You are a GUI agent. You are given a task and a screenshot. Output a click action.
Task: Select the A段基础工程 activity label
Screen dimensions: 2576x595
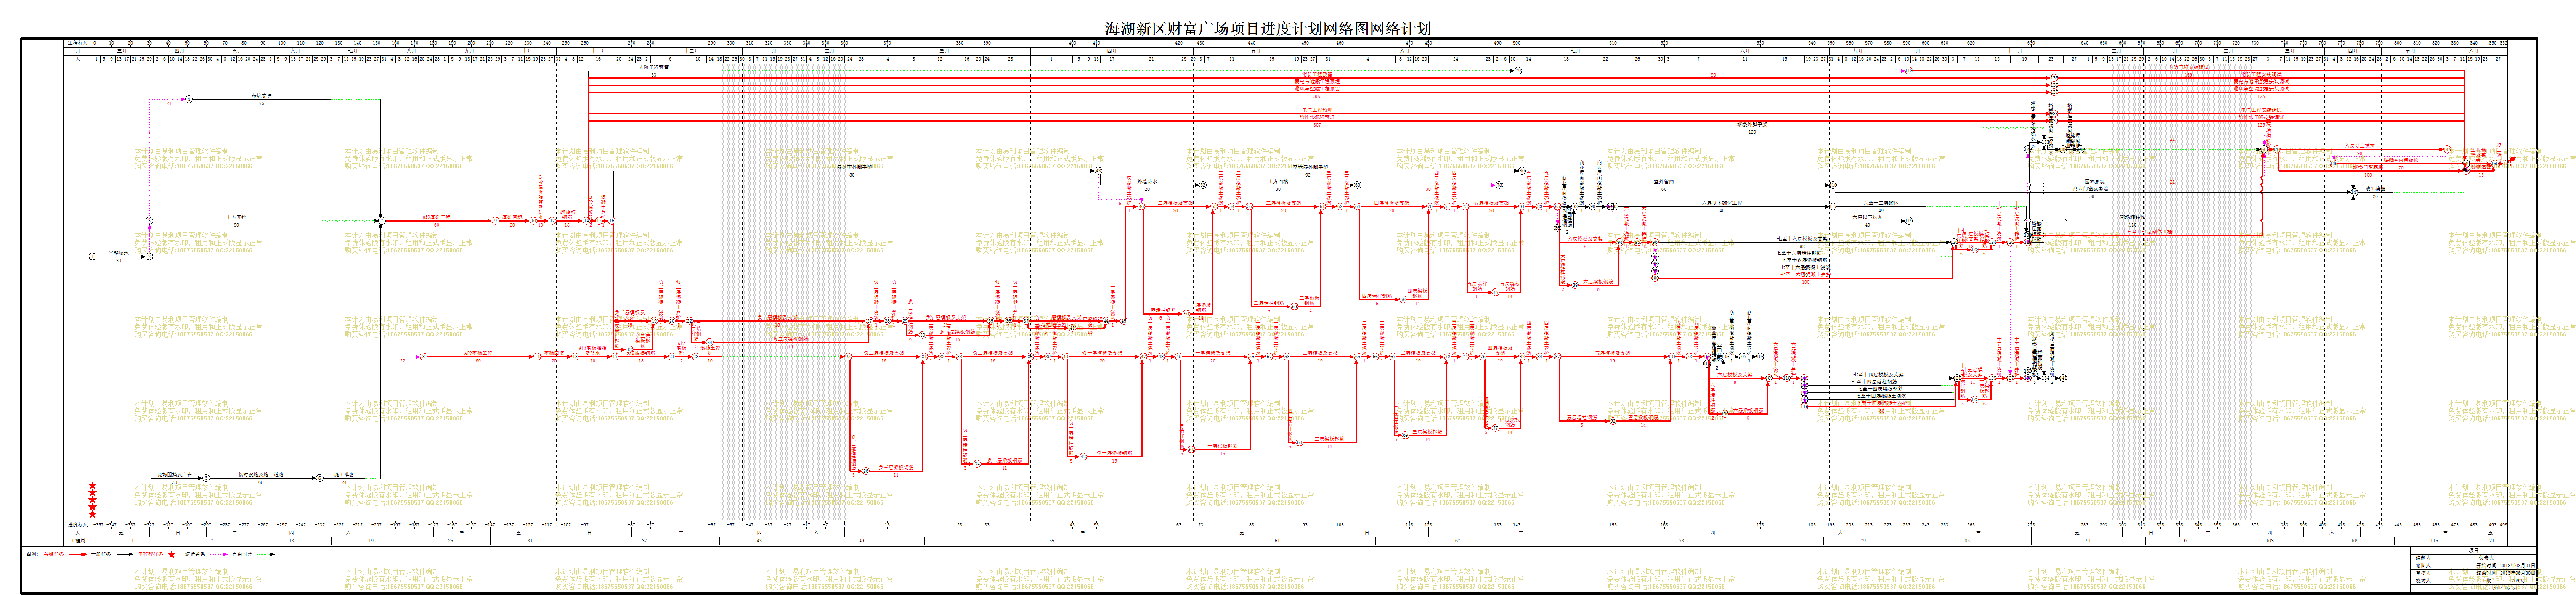pyautogui.click(x=478, y=353)
